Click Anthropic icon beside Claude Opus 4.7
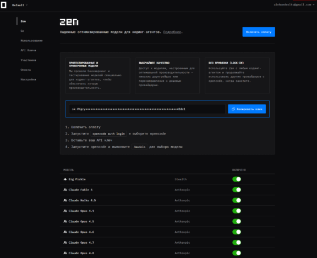The height and width of the screenshot is (258, 317). coord(65,243)
